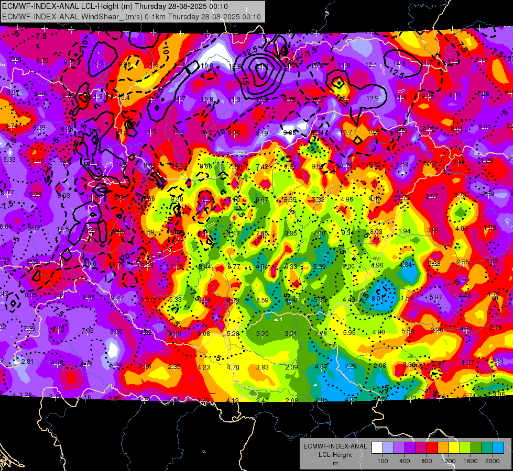
Task: Select the grid value 4.03
Action: click(x=461, y=229)
